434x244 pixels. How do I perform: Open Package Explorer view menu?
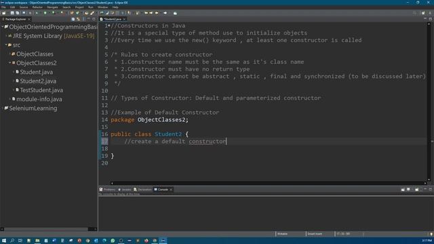(x=84, y=19)
